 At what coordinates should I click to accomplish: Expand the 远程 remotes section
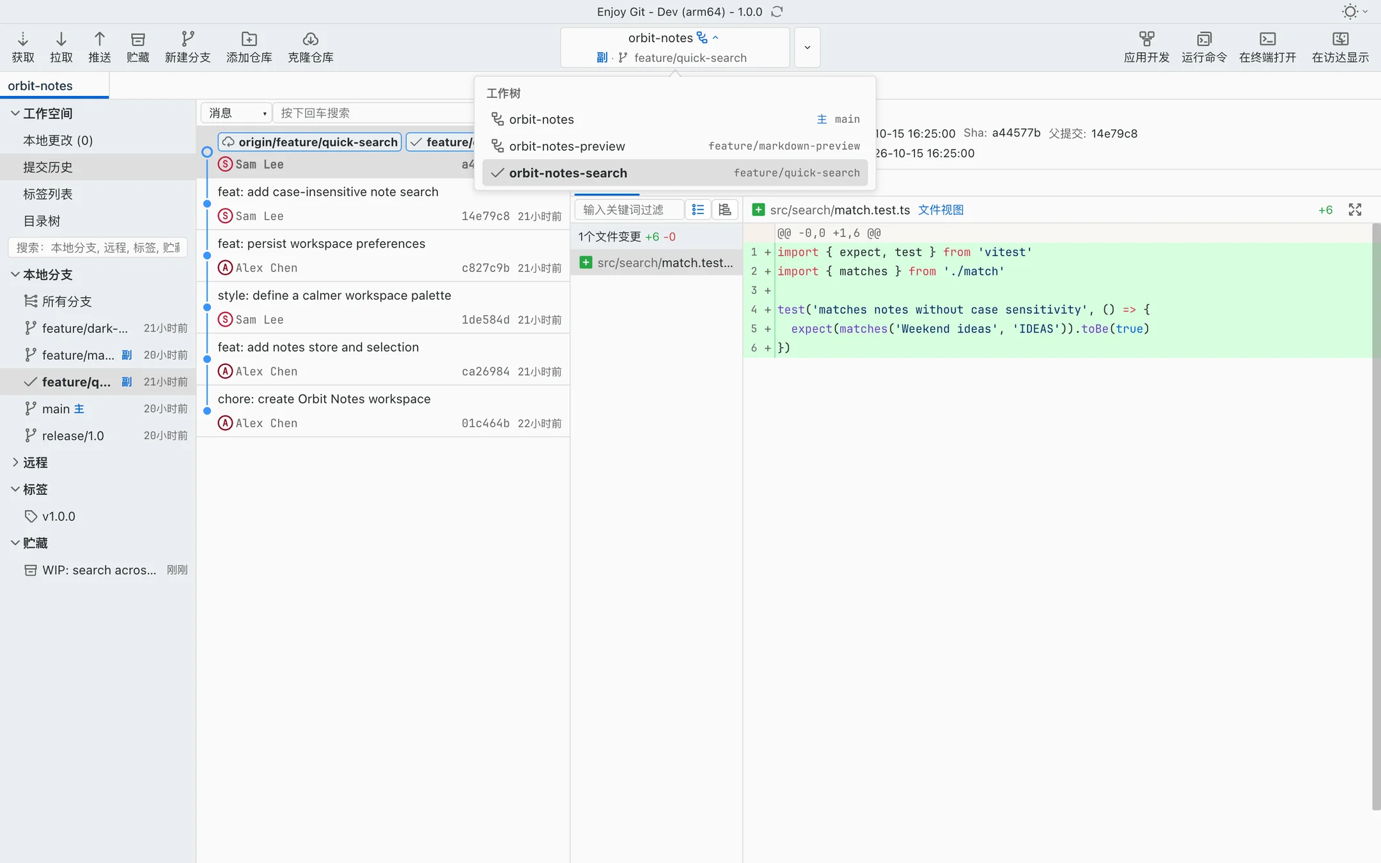15,462
